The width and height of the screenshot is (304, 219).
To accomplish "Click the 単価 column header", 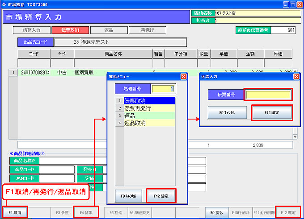I will point(224,54).
